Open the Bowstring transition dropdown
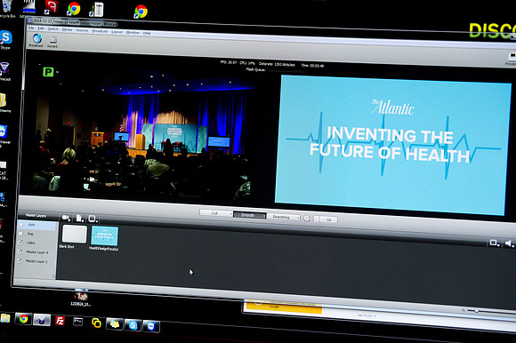Viewport: 516px width, 343px height. click(284, 217)
